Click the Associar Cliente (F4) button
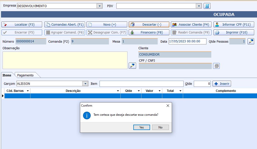 pyautogui.click(x=191, y=25)
